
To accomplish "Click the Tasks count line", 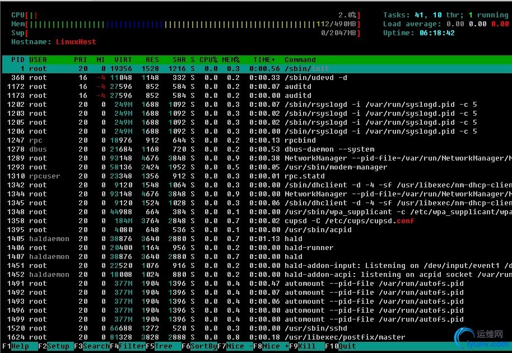I will 446,15.
